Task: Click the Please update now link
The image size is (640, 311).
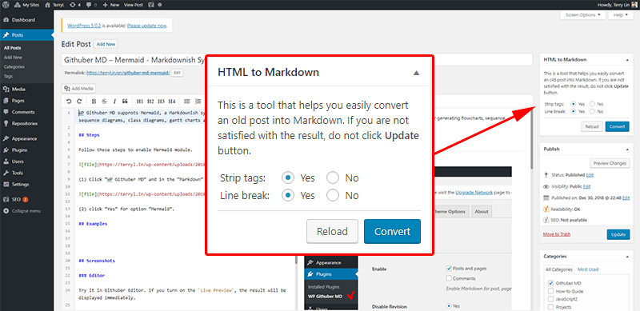Action: pyautogui.click(x=147, y=26)
